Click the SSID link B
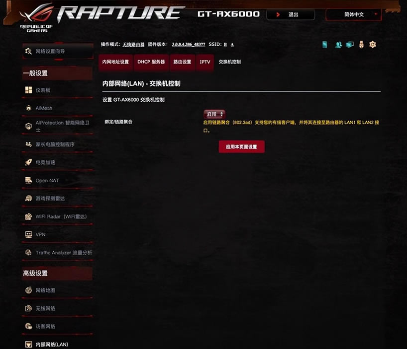The height and width of the screenshot is (349, 407). (225, 45)
